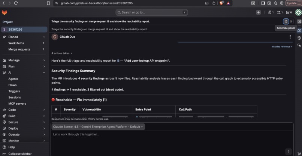Expand the Code menu

pos(24,110)
